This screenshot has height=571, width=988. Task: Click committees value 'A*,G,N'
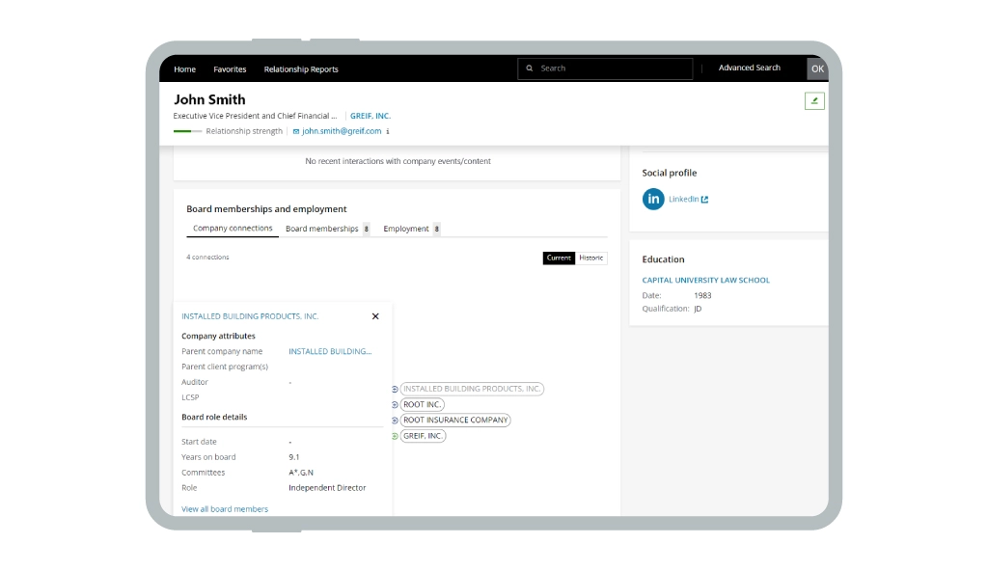coord(301,473)
